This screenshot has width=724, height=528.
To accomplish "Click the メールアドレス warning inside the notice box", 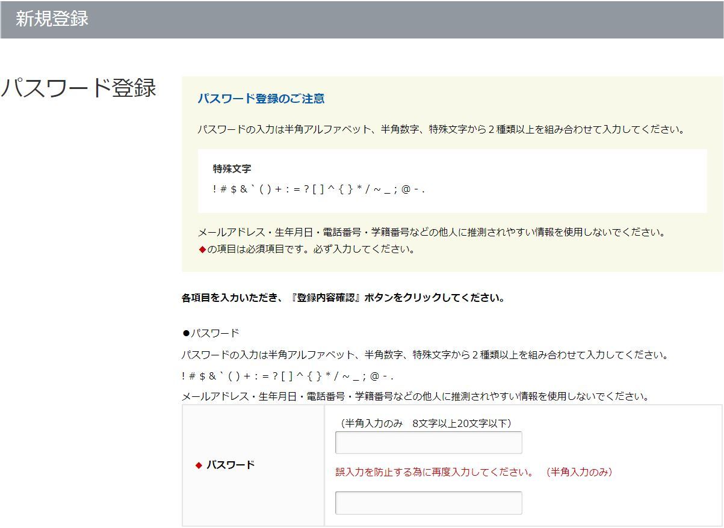I will point(432,232).
